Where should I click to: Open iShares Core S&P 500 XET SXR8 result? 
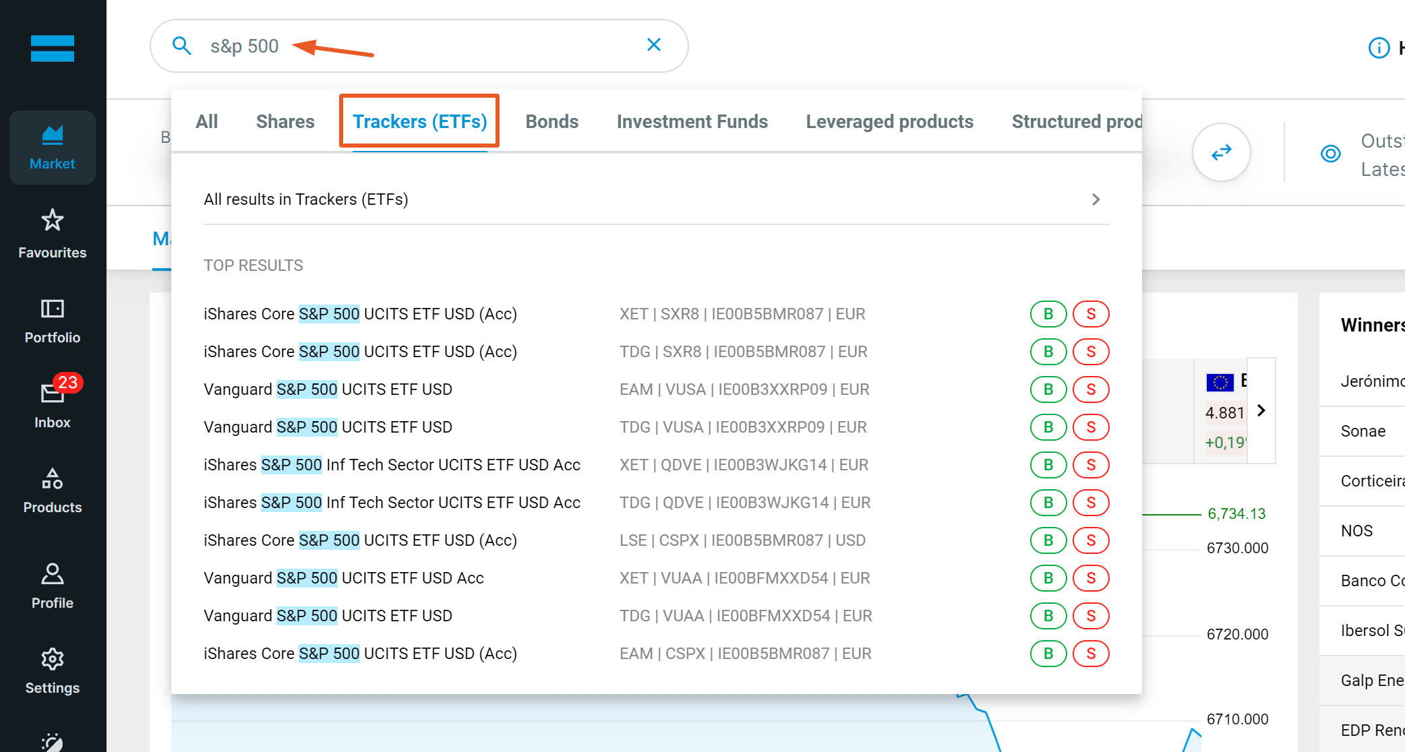tap(360, 314)
